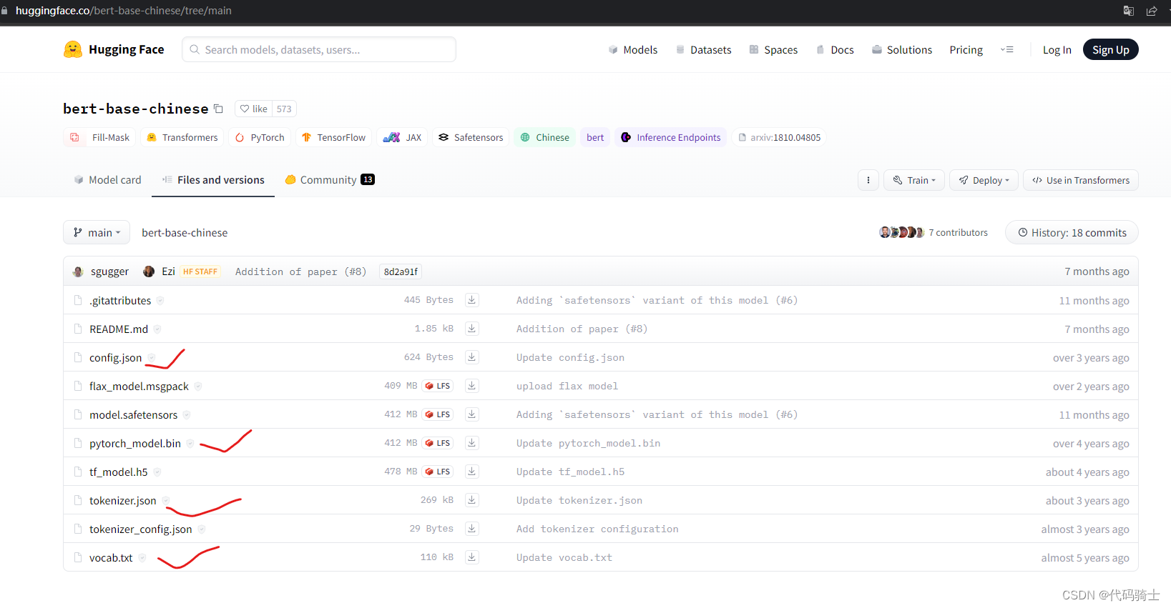Go to Datasets in the top navigation
The height and width of the screenshot is (608, 1171).
pyautogui.click(x=704, y=49)
